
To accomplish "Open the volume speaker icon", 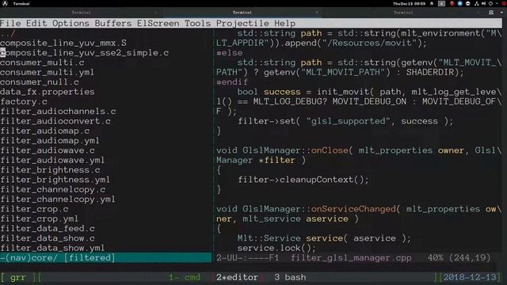I will click(x=484, y=3).
